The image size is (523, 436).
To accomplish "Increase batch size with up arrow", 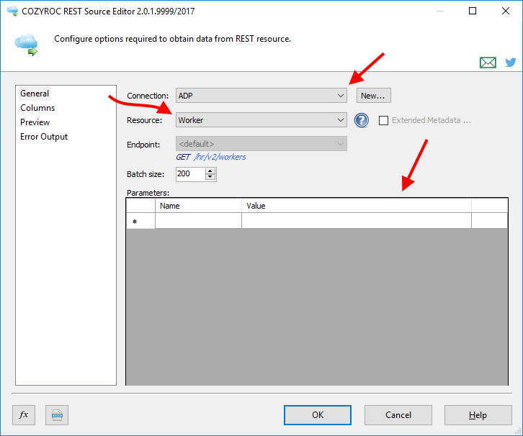I will pyautogui.click(x=210, y=171).
